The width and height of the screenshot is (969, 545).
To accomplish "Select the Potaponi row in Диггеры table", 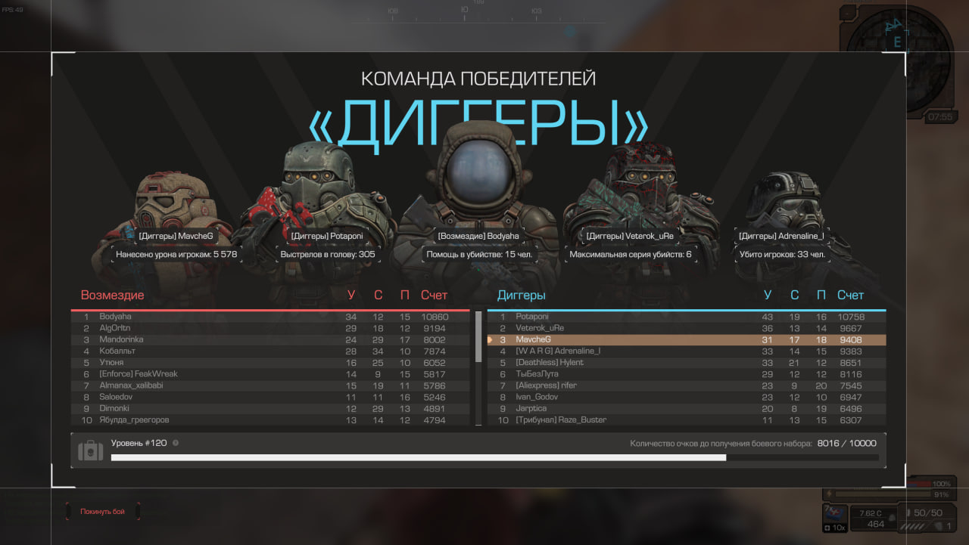I will click(686, 317).
